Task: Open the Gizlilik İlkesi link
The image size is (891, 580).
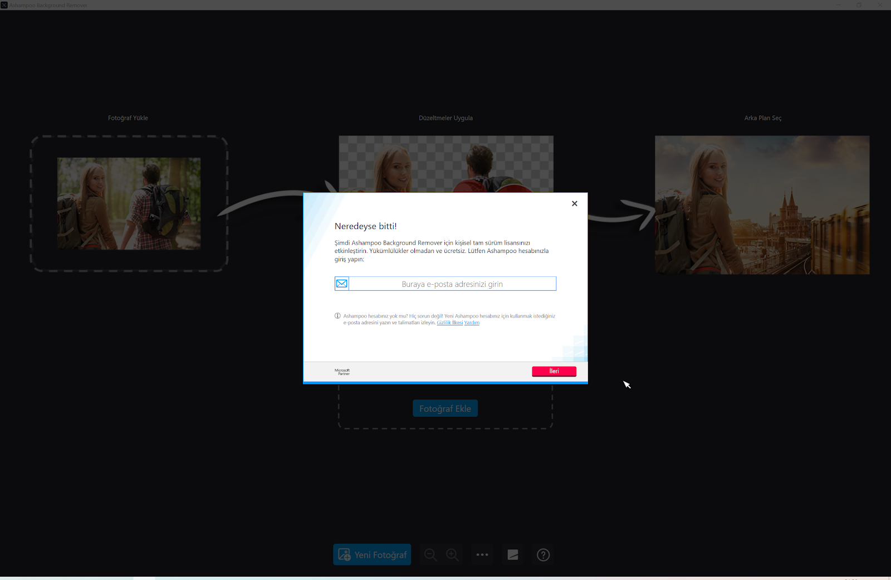Action: [449, 323]
